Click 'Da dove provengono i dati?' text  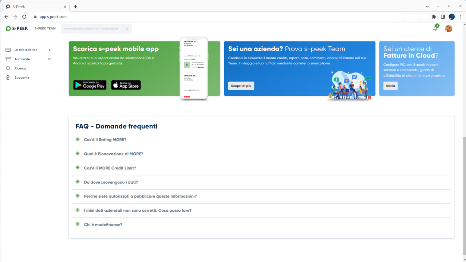pos(111,182)
